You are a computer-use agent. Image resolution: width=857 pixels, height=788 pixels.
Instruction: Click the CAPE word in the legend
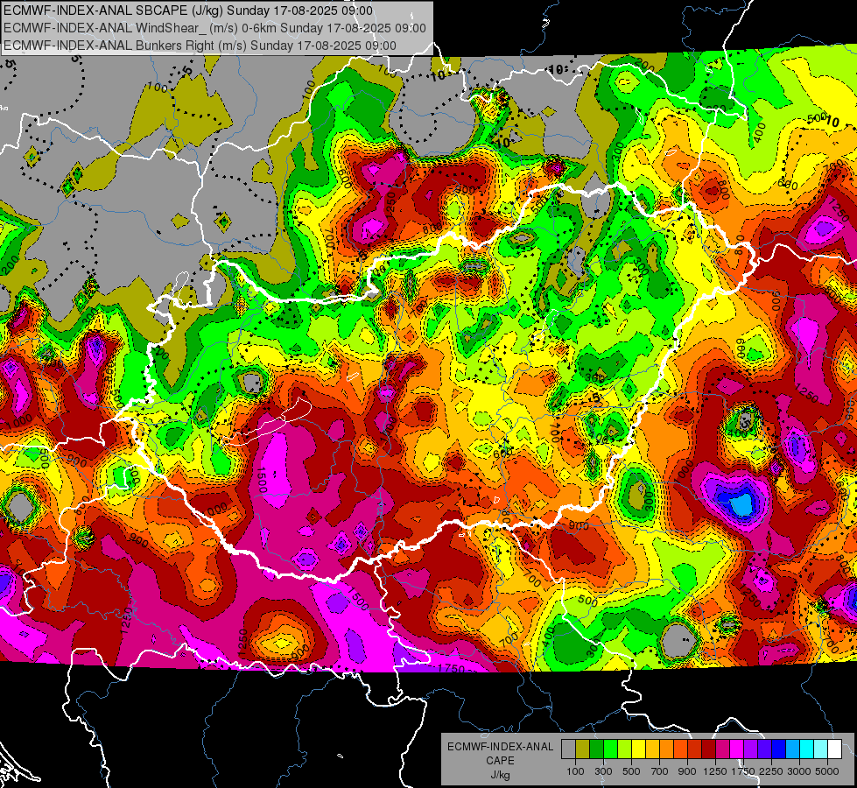(x=500, y=760)
